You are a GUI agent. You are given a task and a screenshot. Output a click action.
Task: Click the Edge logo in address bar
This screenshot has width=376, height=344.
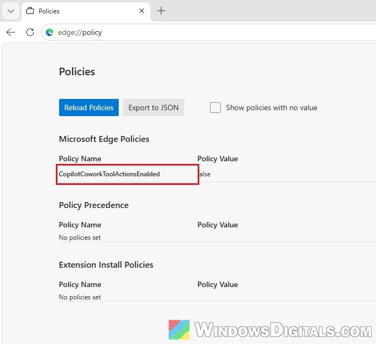(x=49, y=32)
